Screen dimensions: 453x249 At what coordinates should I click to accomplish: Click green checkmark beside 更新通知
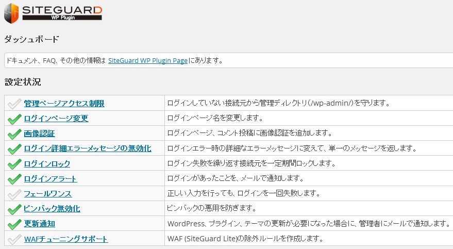[x=14, y=224]
